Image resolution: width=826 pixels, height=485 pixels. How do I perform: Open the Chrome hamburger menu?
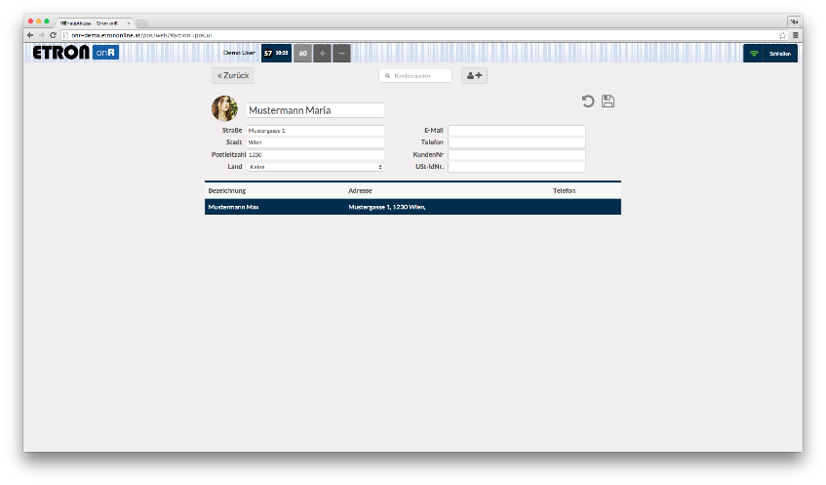click(x=795, y=35)
